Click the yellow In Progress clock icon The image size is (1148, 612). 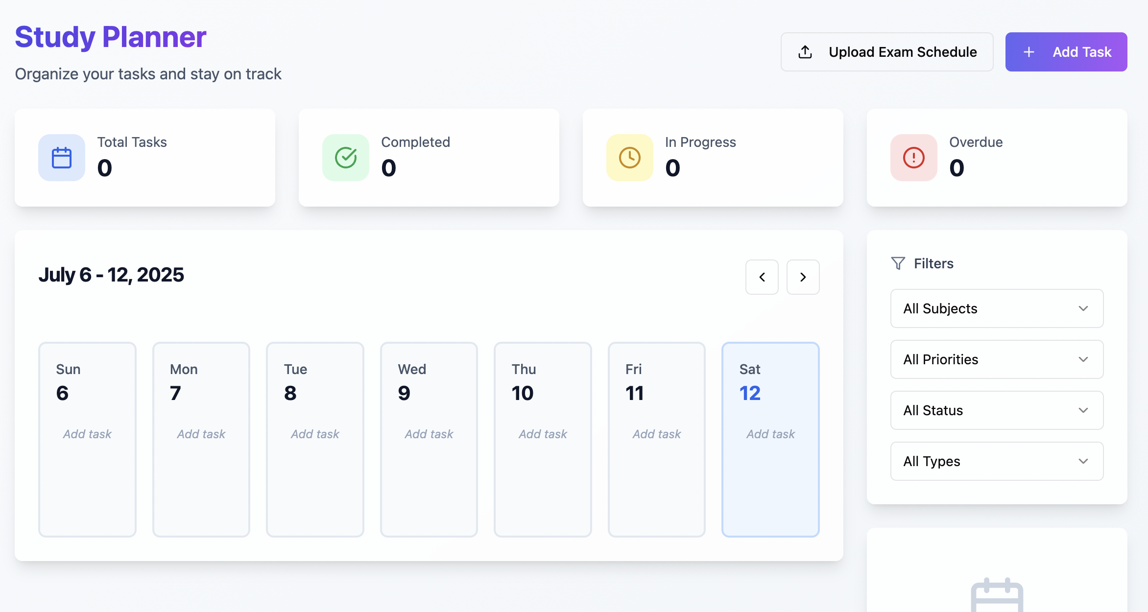point(630,158)
